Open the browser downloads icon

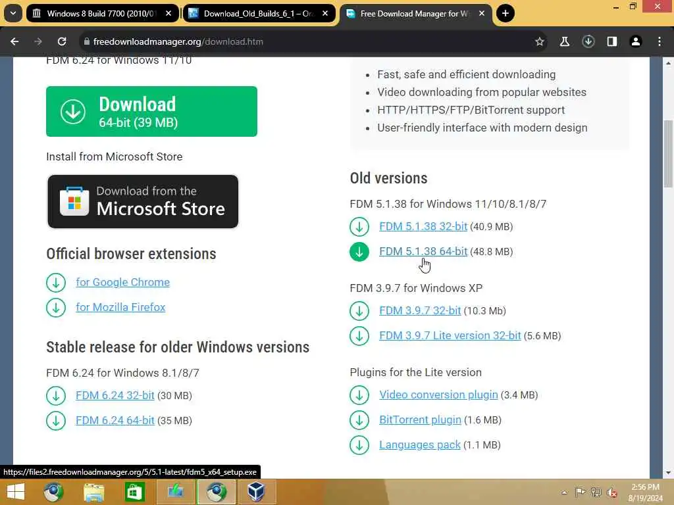pyautogui.click(x=588, y=41)
